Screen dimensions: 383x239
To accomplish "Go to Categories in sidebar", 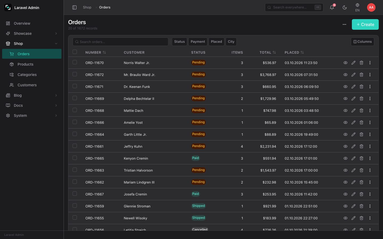I will pyautogui.click(x=32, y=75).
